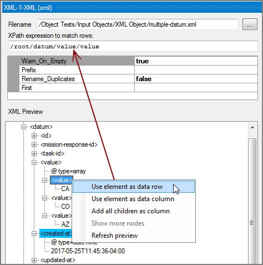Select the <id> tree item
Screen dimensions: 263x265
46,136
